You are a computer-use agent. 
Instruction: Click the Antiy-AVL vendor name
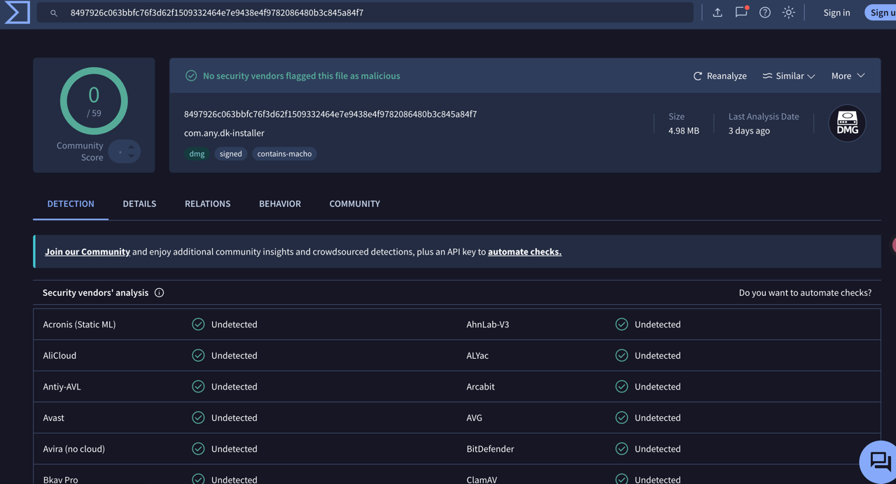[62, 387]
